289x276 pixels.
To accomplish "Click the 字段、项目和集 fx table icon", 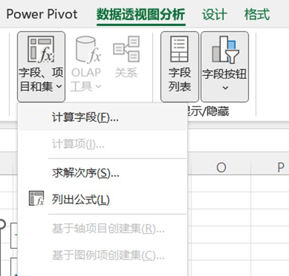I will [x=41, y=49].
